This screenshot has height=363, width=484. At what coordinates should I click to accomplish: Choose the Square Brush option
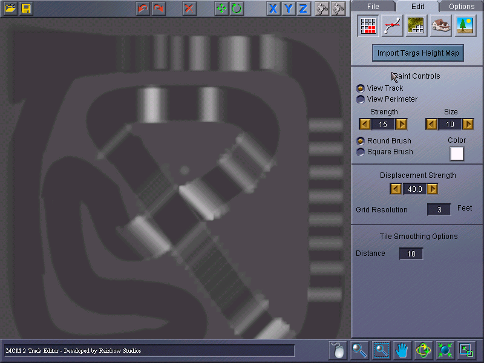pos(360,152)
